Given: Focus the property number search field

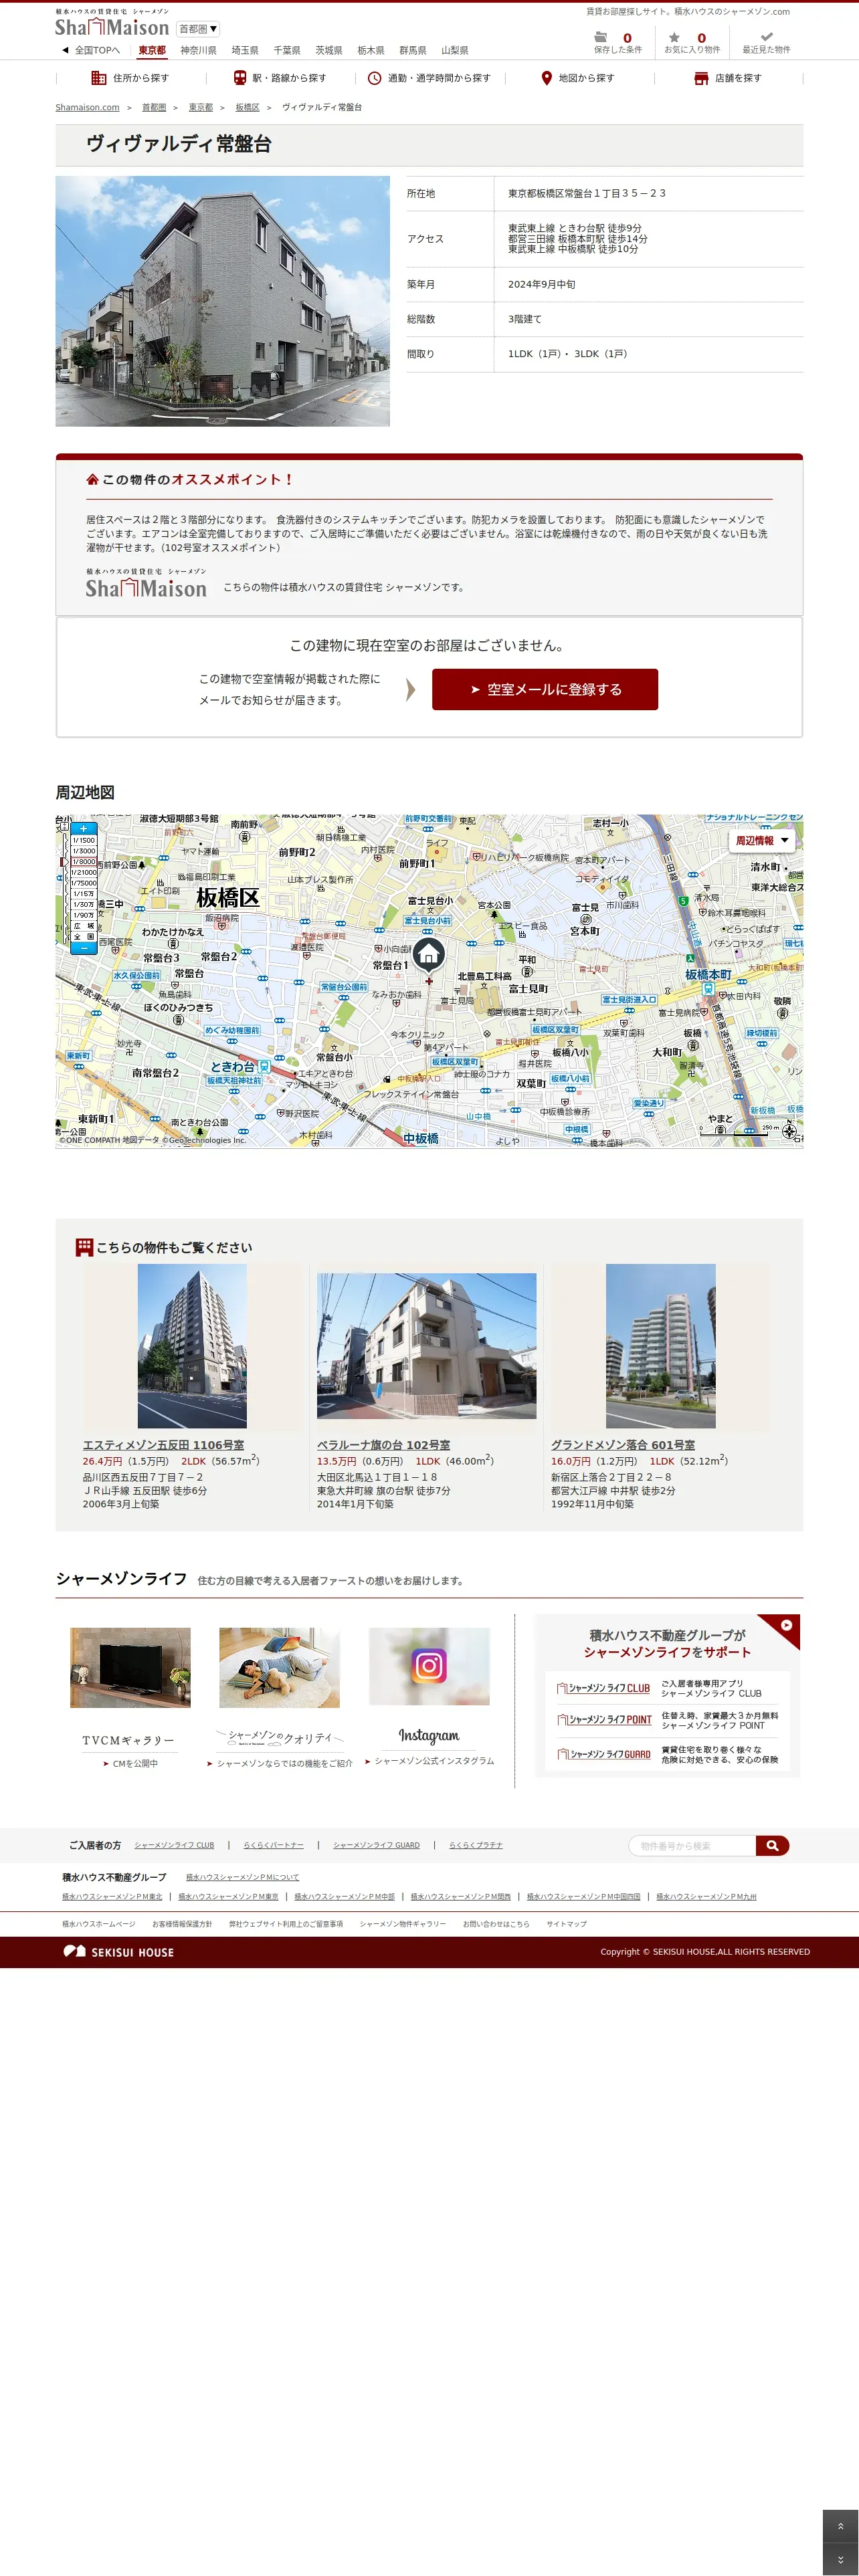Looking at the screenshot, I should [x=692, y=1845].
